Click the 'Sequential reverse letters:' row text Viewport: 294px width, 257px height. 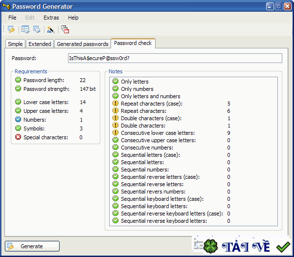point(152,184)
